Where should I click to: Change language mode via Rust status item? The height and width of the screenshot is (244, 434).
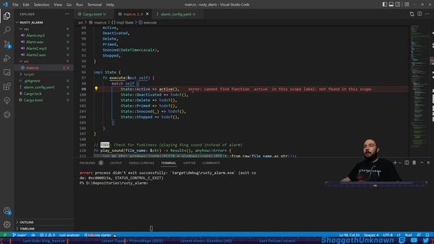point(408,235)
